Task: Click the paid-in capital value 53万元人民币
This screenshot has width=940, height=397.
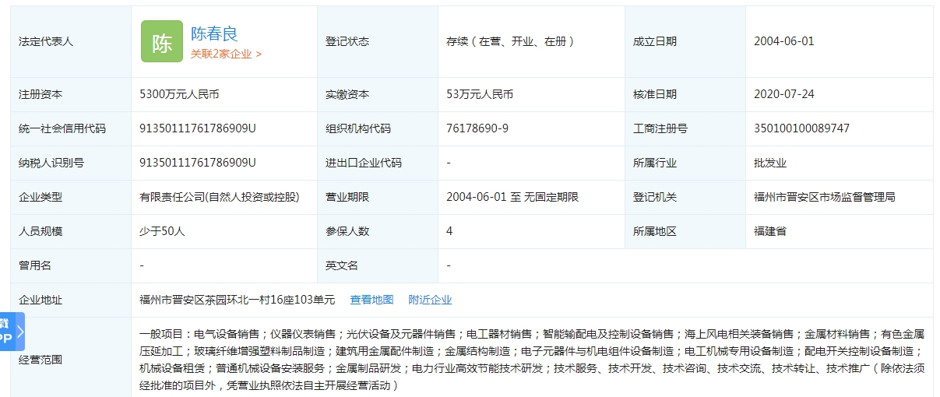Action: 480,94
